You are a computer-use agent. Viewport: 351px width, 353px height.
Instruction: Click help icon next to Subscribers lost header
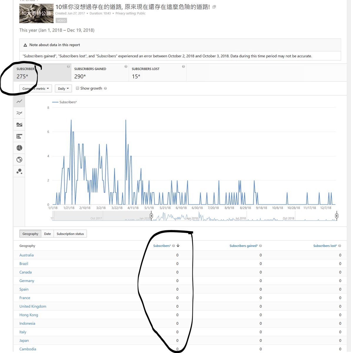pos(340,246)
